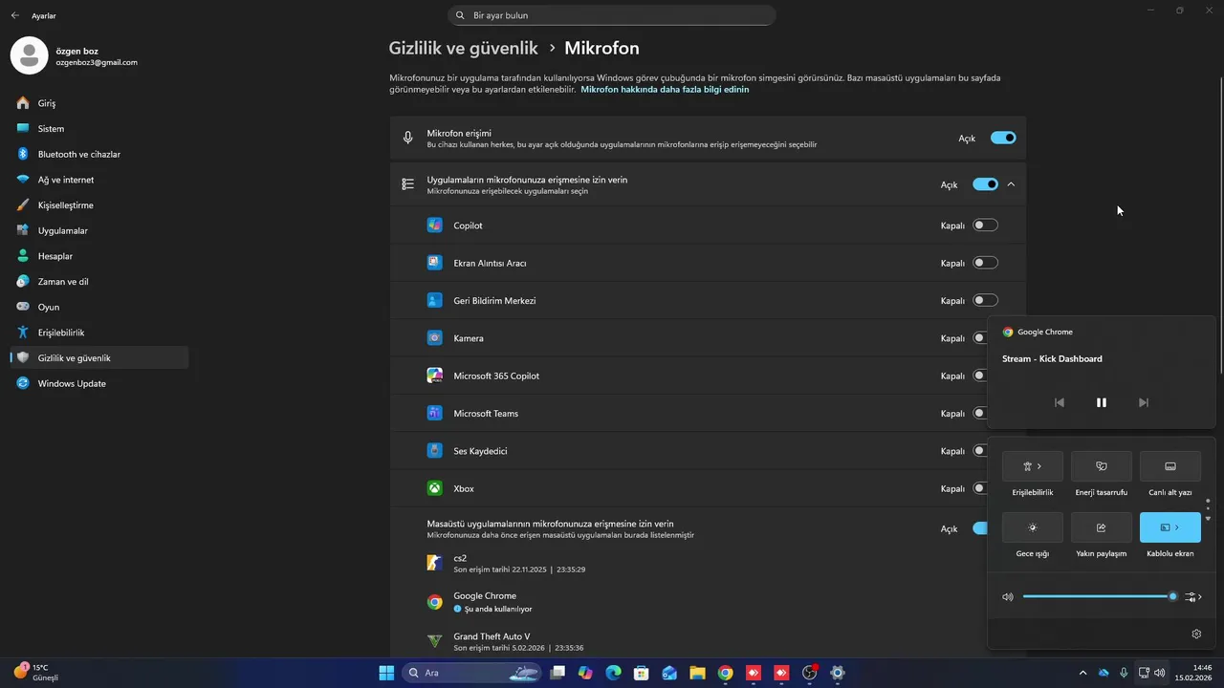Click the Microsoft 365 Copilot app icon
The width and height of the screenshot is (1224, 688).
tap(435, 376)
